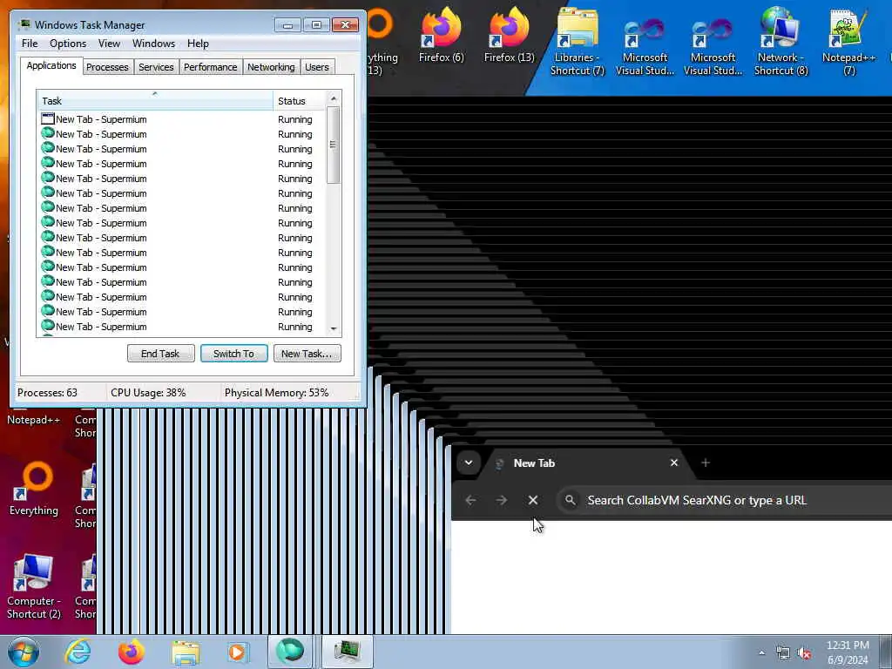Switch to Supermium taskbar button
Viewport: 892px width, 669px height.
(x=291, y=652)
